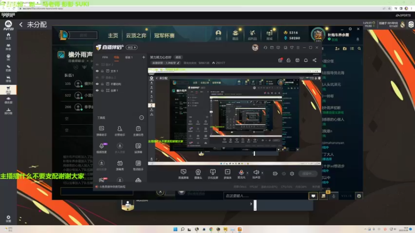
Task: Go back from 未分配 page in FUT
Action: click(x=21, y=25)
